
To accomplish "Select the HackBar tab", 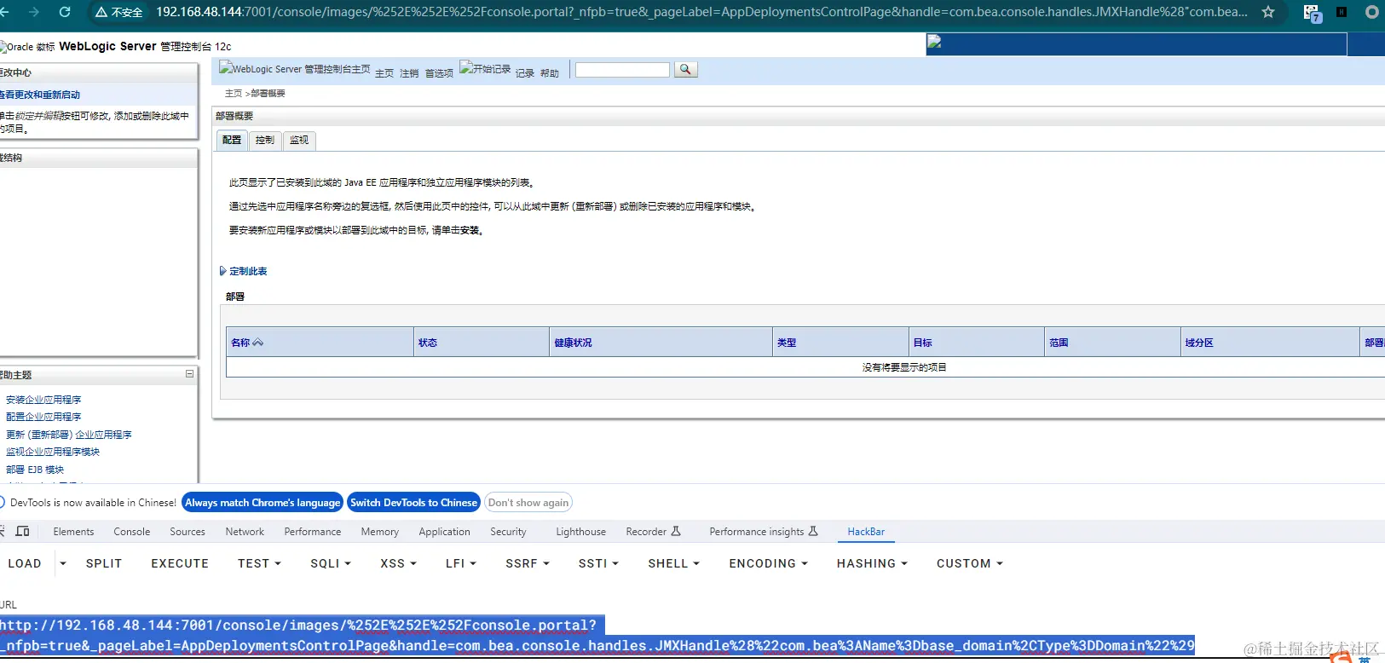I will coord(866,532).
